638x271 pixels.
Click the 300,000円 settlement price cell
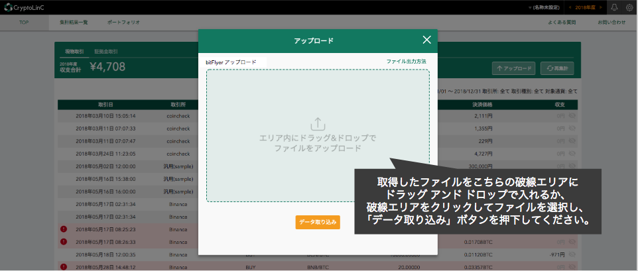coord(481,166)
